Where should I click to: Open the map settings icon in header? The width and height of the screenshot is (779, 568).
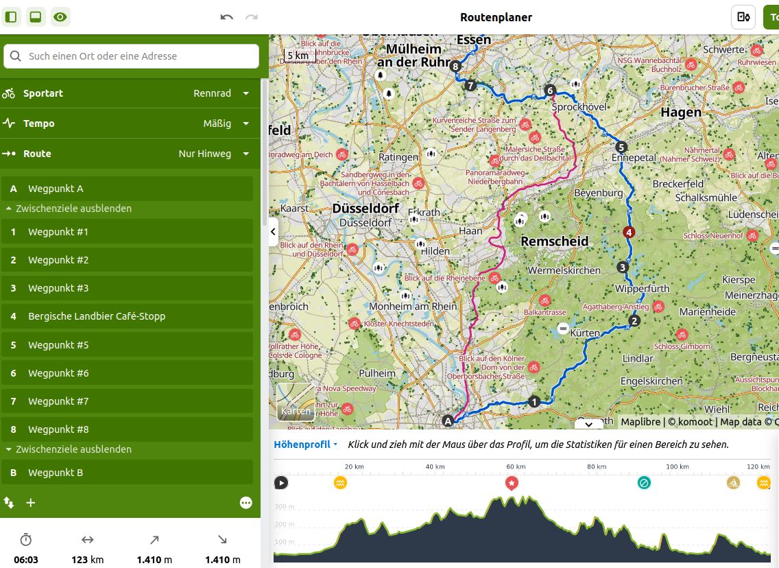click(x=743, y=17)
